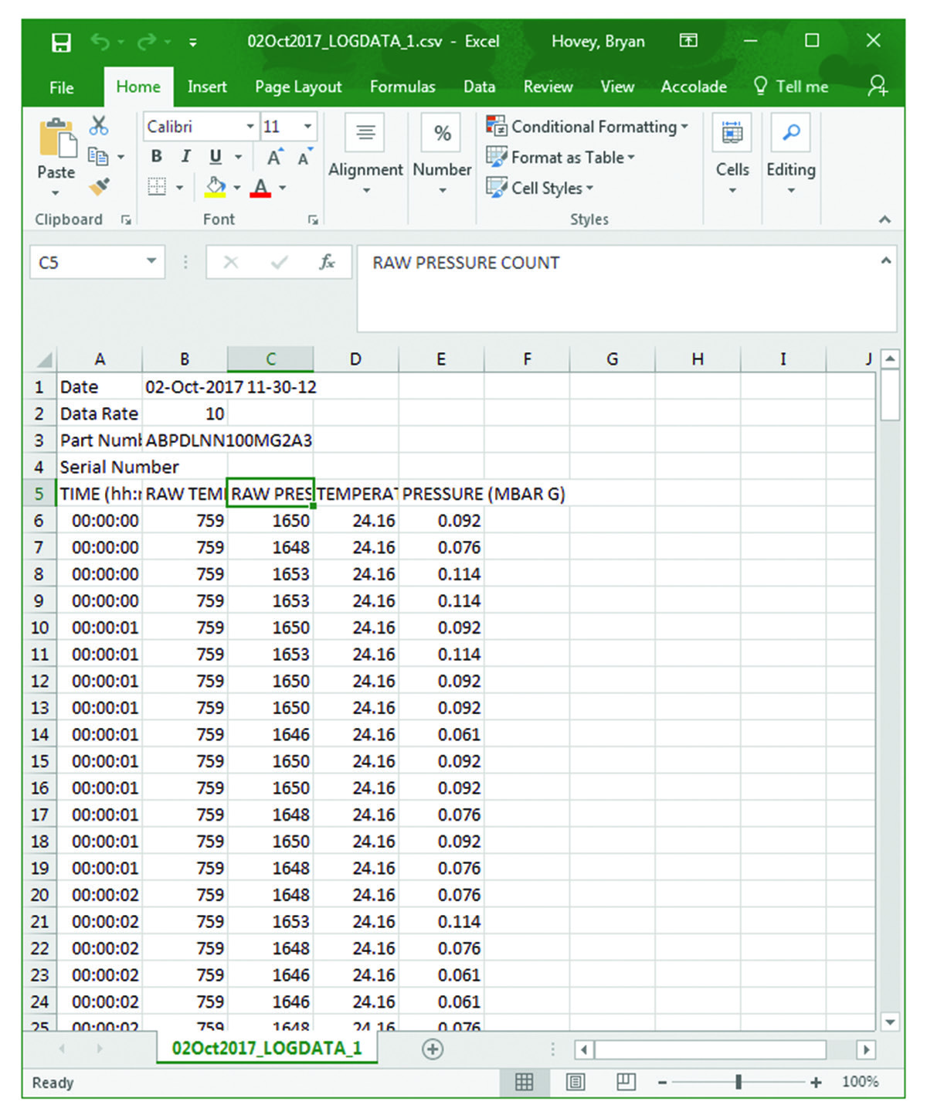Click the Format as Table button
The height and width of the screenshot is (1112, 927).
[560, 158]
